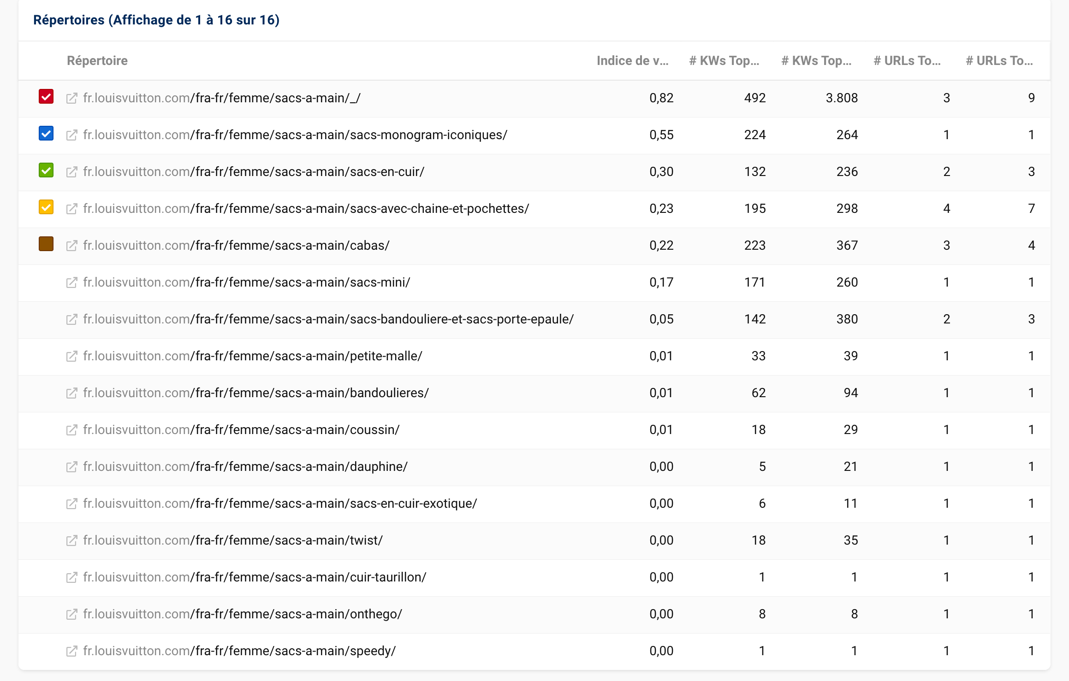The width and height of the screenshot is (1069, 681).
Task: Open the dauphine directory link
Action: coord(245,467)
